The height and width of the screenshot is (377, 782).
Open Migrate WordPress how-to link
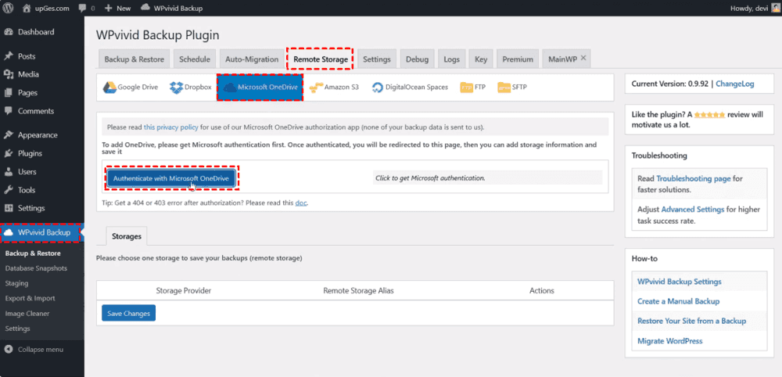click(x=670, y=341)
